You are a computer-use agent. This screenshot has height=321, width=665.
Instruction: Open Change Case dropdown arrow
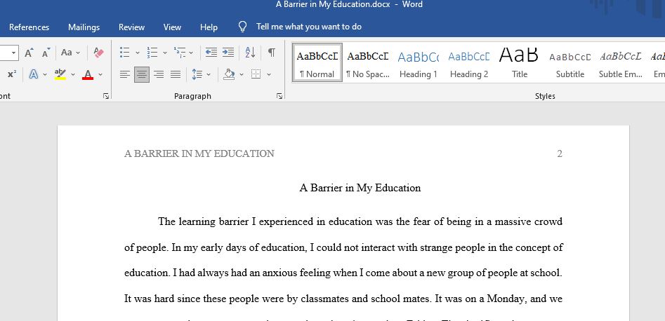tap(78, 53)
